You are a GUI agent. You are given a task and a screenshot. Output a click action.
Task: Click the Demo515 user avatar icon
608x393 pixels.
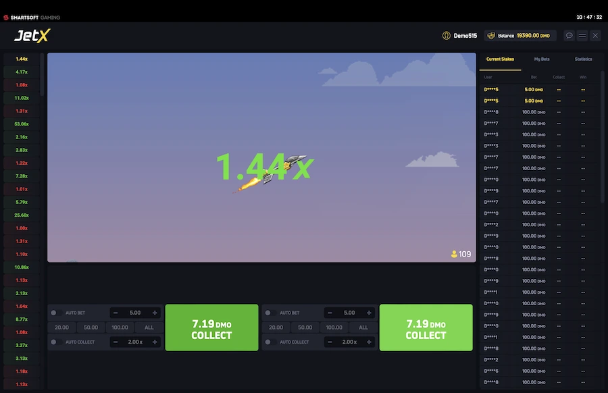447,36
